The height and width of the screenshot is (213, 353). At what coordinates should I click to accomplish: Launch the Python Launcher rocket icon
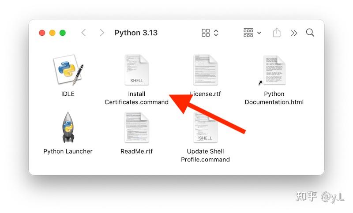click(x=68, y=127)
